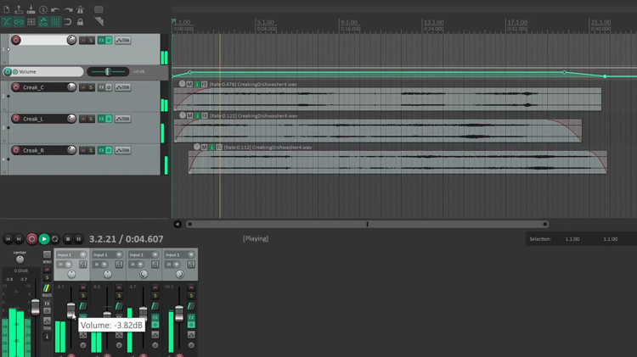Toggle the locking padlock icon
Image resolution: width=637 pixels, height=357 pixels.
(x=81, y=22)
